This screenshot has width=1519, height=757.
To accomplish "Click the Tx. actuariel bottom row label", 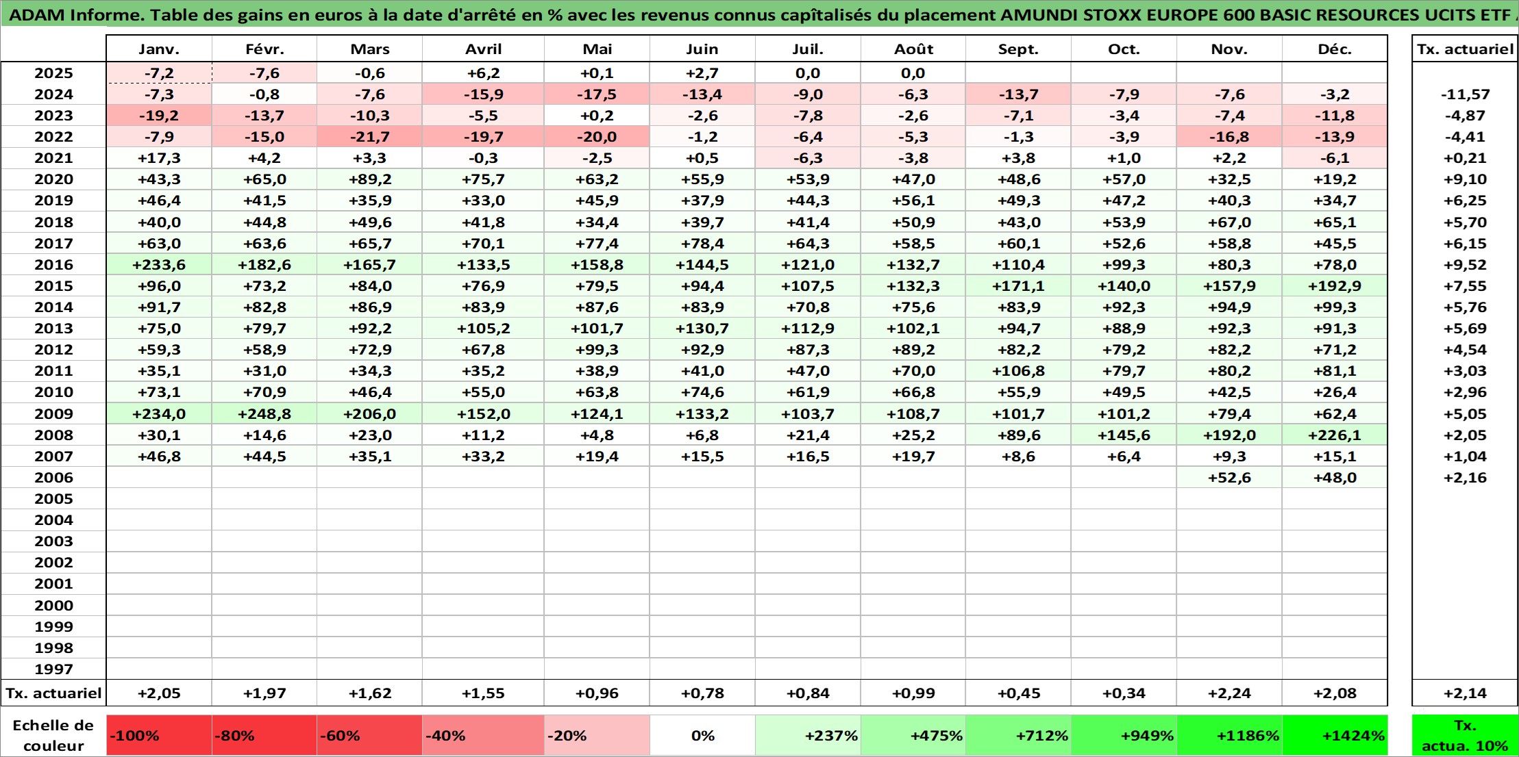I will [x=53, y=693].
